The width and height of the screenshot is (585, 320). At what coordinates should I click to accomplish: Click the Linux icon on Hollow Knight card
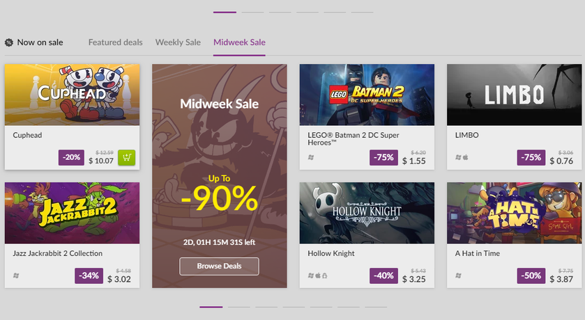click(x=324, y=275)
